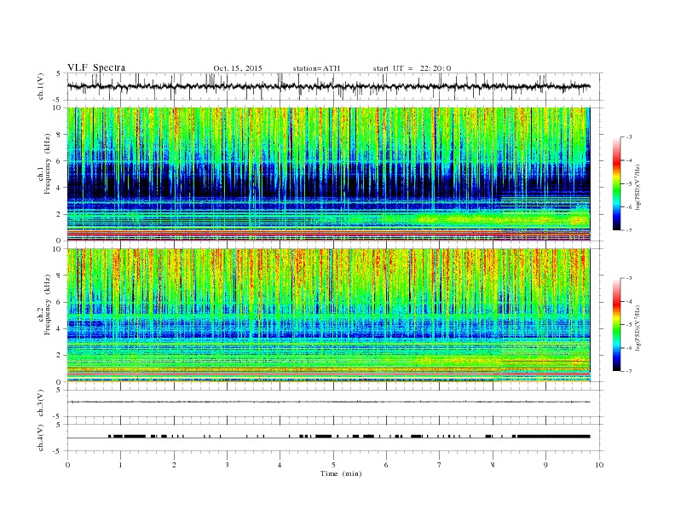Click the ch.1(V) waveform trace
Image resolution: width=675 pixels, height=522 pixels.
[x=328, y=86]
